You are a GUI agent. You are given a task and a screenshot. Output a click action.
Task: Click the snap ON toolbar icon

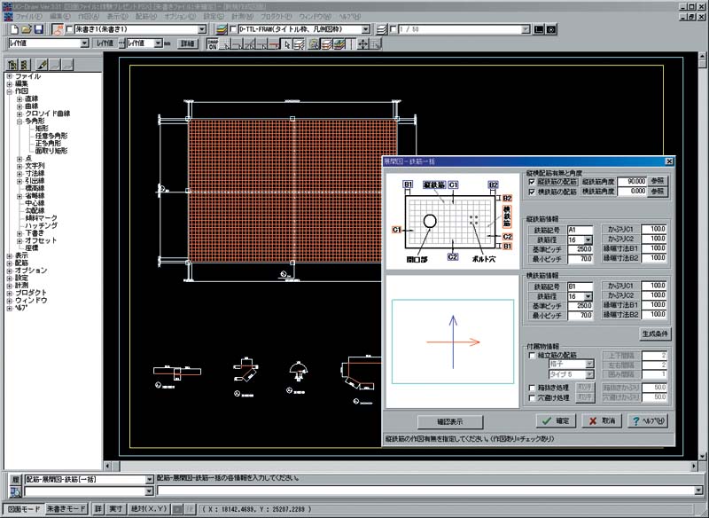coord(212,43)
